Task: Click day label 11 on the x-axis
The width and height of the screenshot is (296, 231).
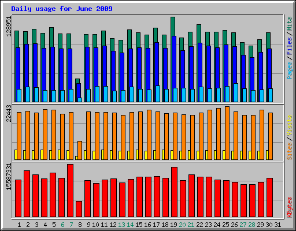Action: (x=104, y=225)
